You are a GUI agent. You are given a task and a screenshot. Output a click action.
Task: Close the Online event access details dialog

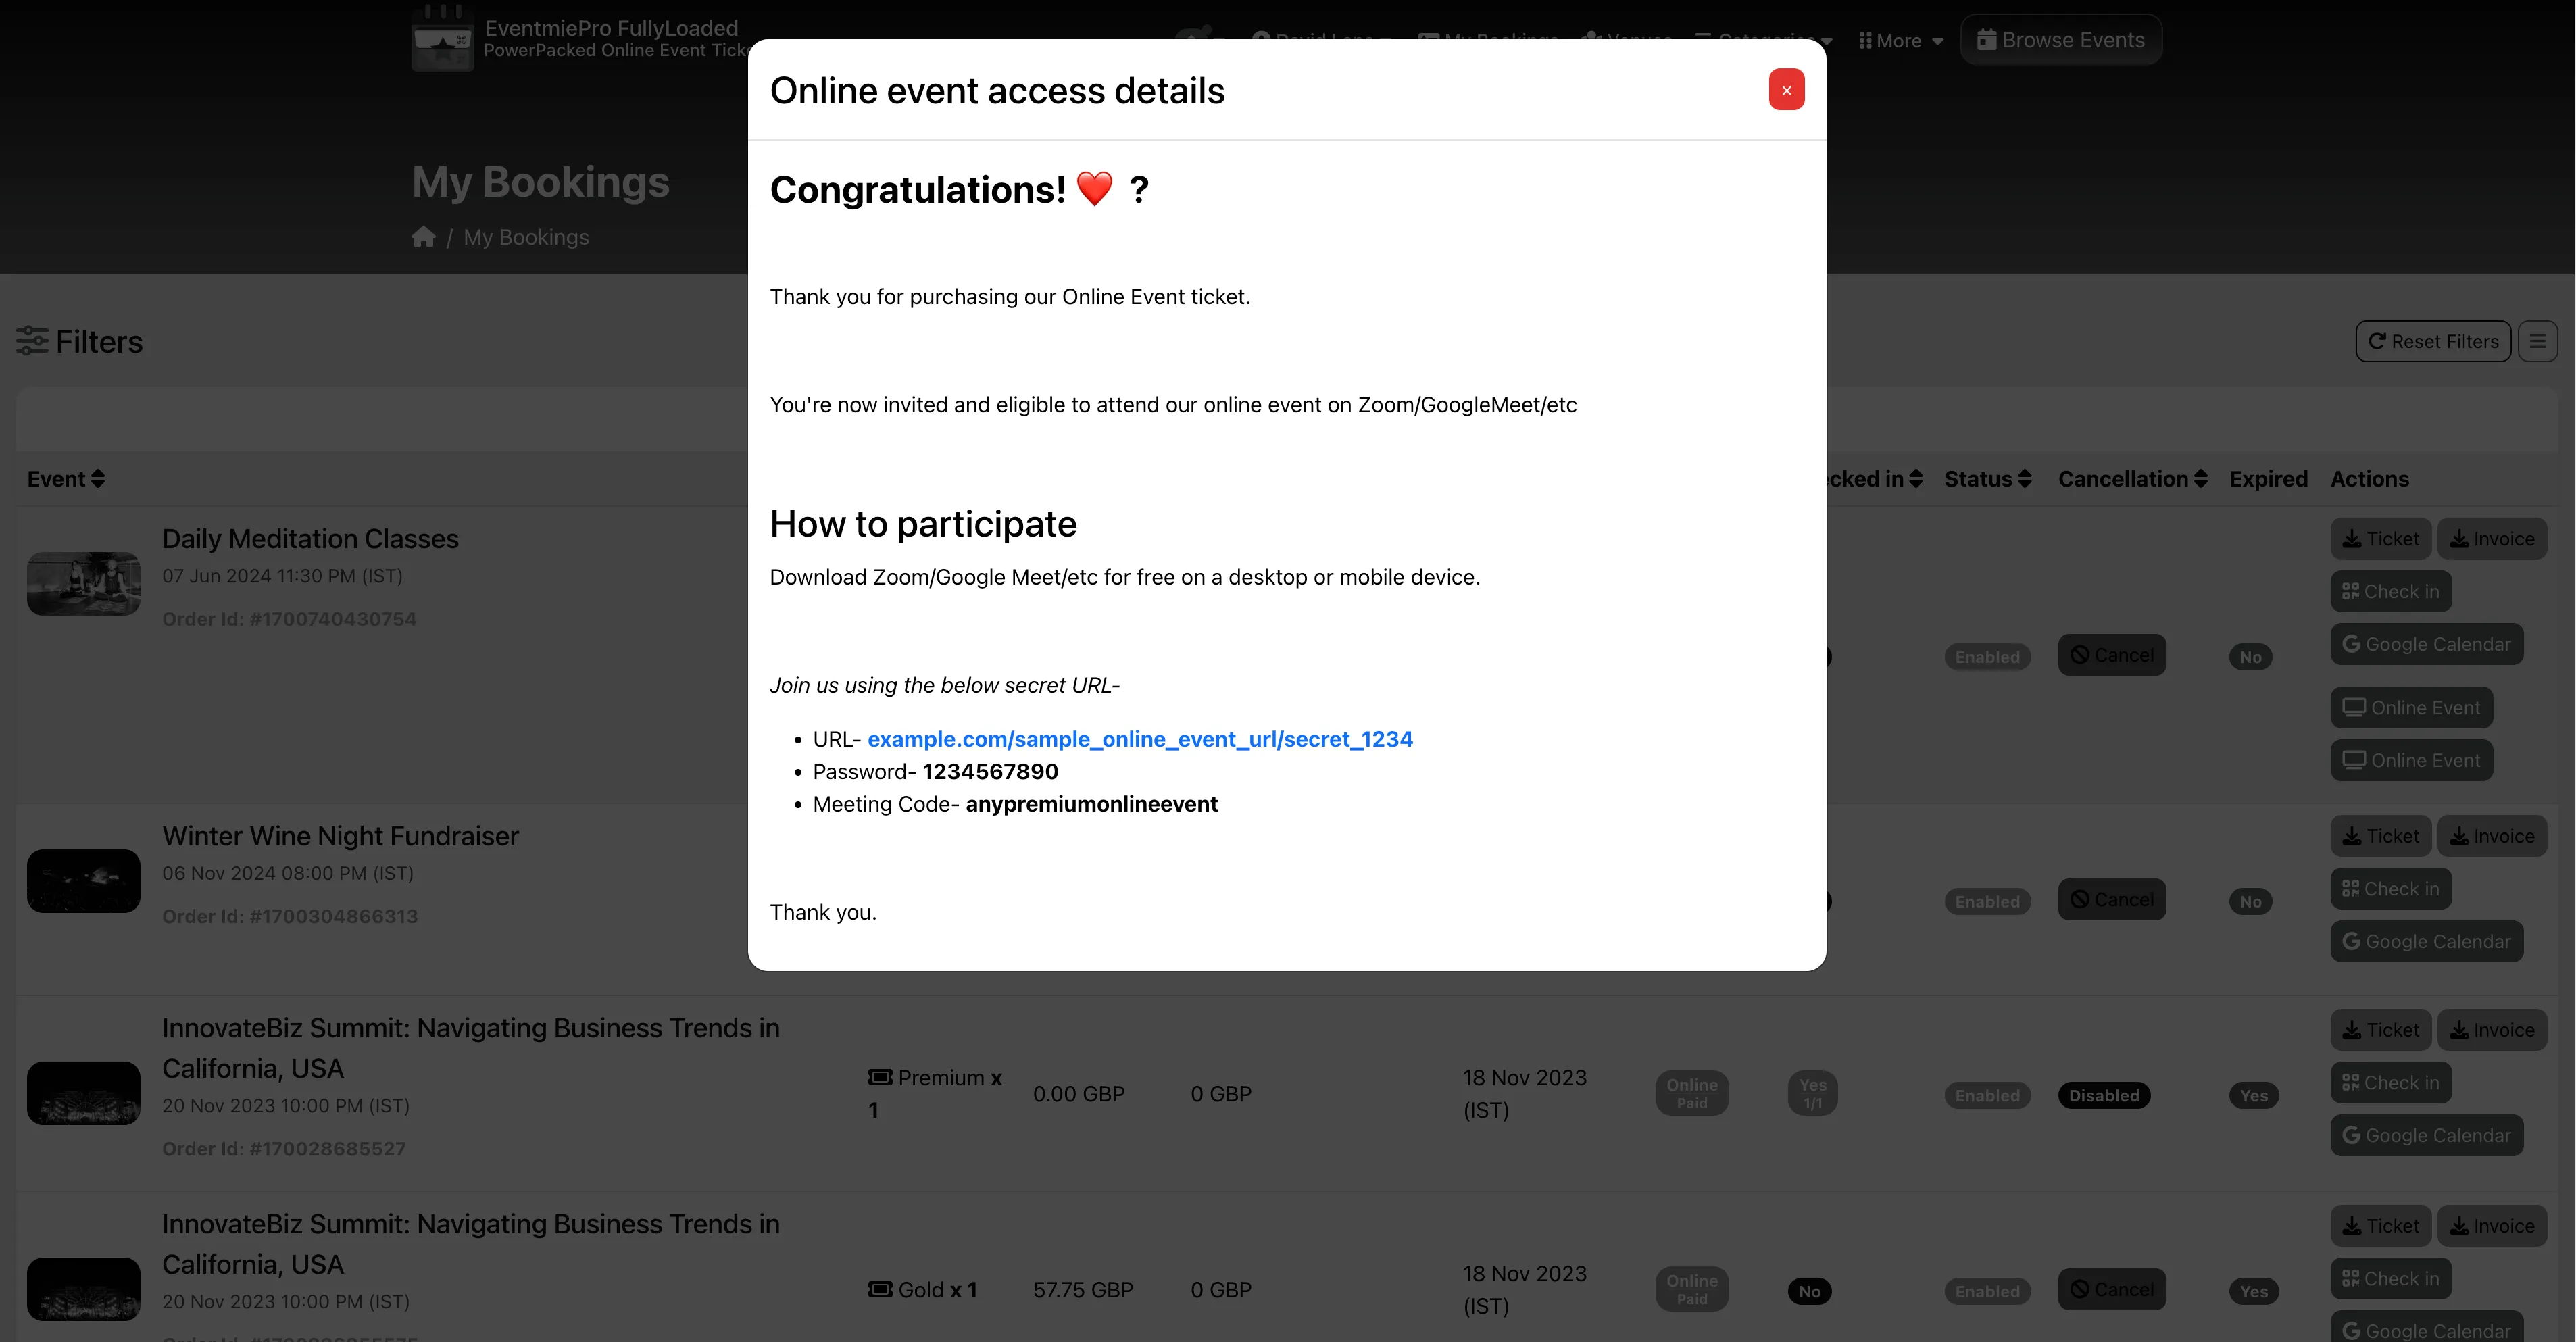(x=1786, y=89)
